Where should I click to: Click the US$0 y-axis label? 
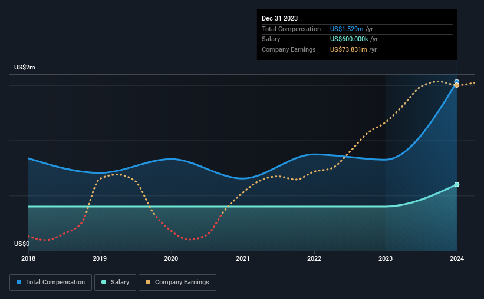(22, 244)
